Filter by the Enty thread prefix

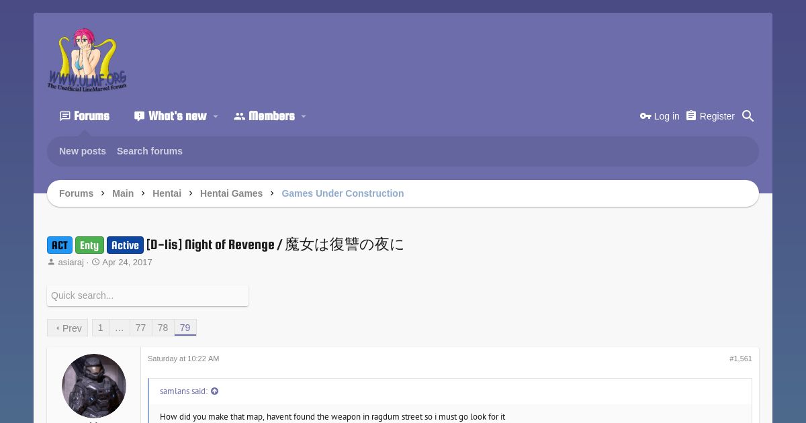tap(89, 245)
